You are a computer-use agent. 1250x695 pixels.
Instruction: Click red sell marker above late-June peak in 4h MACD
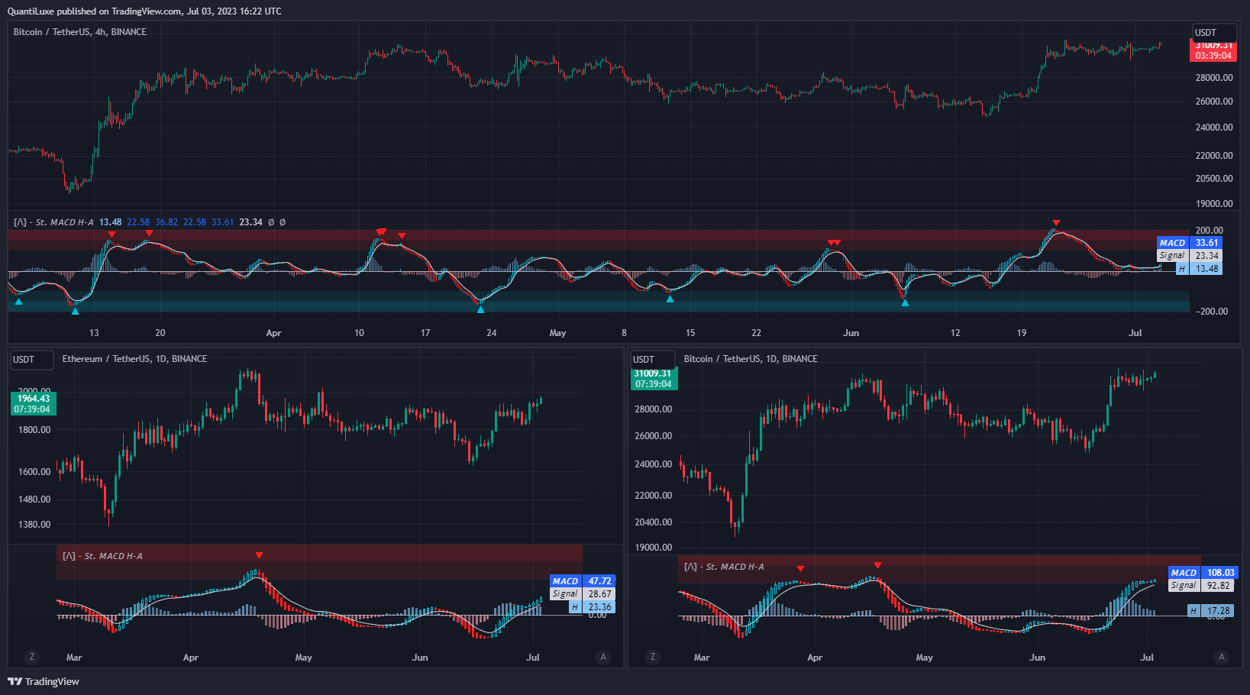1056,223
